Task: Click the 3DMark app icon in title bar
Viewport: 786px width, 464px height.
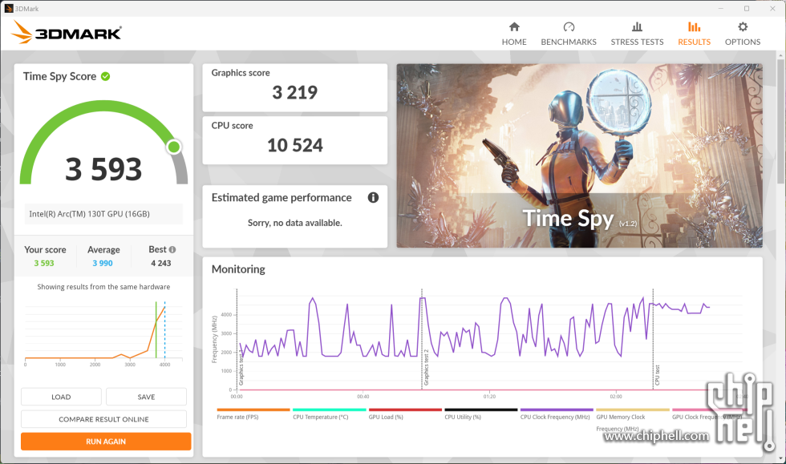Action: coord(9,9)
